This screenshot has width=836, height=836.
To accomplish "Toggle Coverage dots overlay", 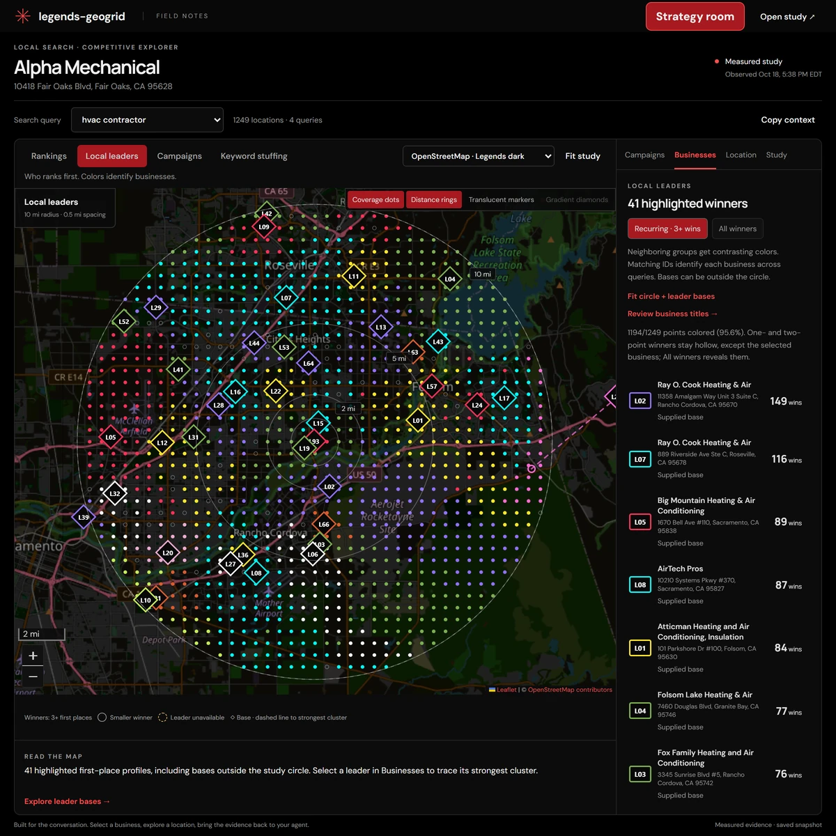I will 376,200.
